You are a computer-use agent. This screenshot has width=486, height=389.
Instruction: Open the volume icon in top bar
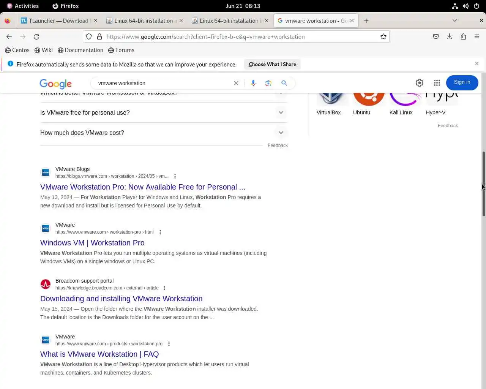pos(465,6)
